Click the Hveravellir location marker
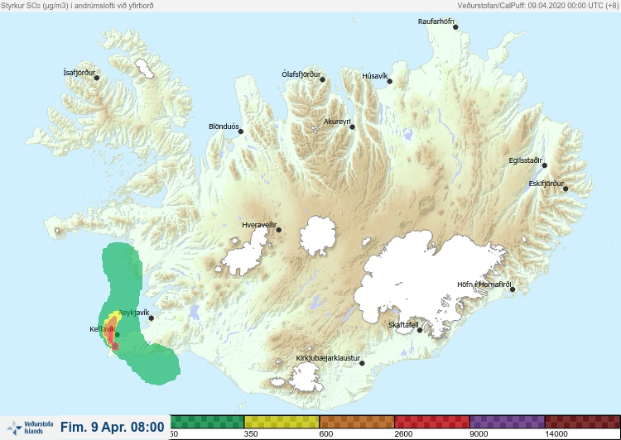 [279, 230]
